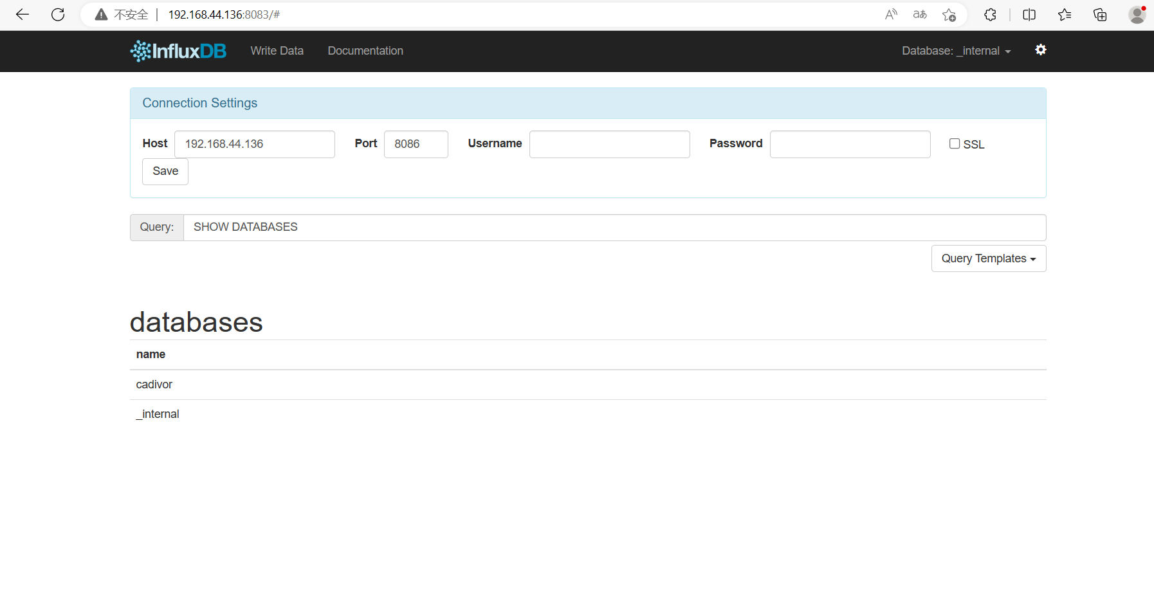
Task: Reload the page with the refresh icon
Action: [x=58, y=15]
